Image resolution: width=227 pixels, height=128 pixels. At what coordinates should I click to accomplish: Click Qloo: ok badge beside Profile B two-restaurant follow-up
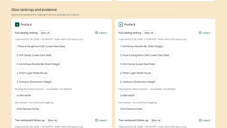pyautogui.click(x=156, y=120)
